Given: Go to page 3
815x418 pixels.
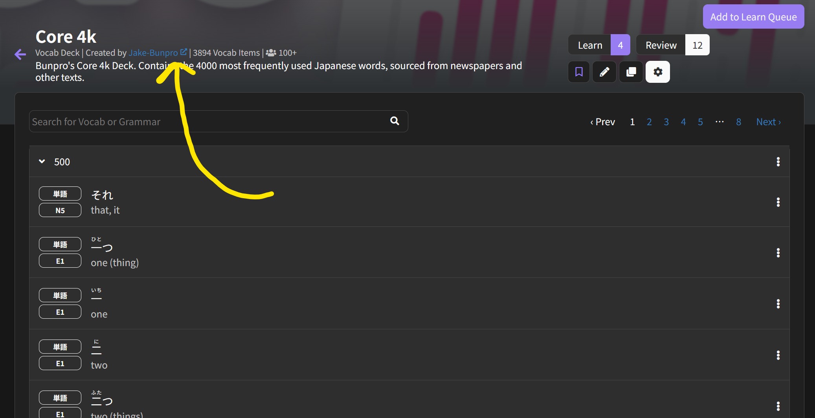Looking at the screenshot, I should click(x=666, y=122).
